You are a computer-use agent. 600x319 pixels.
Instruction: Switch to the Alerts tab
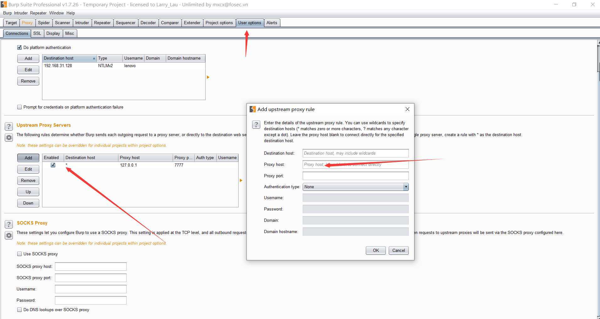(x=272, y=23)
